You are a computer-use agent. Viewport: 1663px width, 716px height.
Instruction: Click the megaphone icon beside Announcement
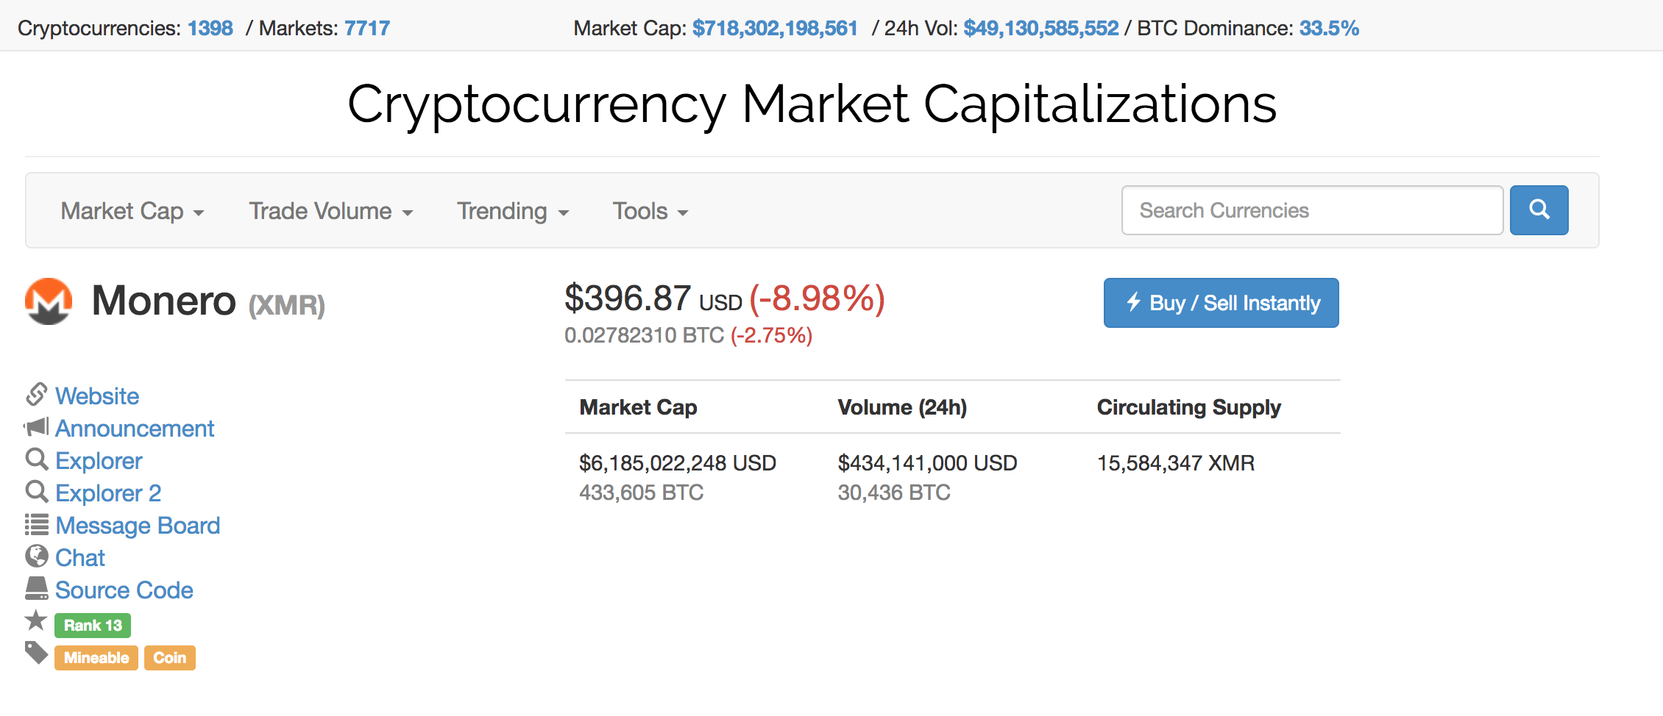point(36,427)
